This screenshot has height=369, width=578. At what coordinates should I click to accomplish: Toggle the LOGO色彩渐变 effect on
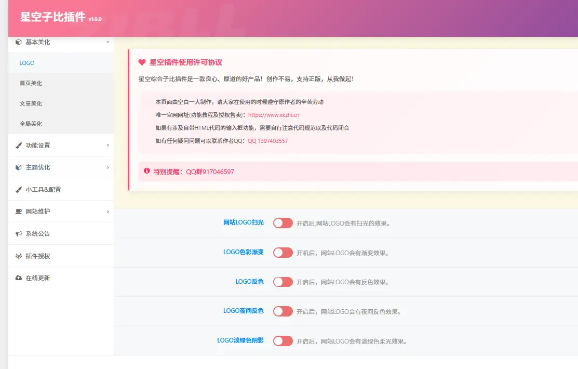pos(283,252)
